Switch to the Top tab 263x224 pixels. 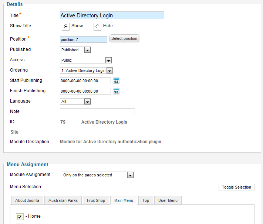[146, 200]
